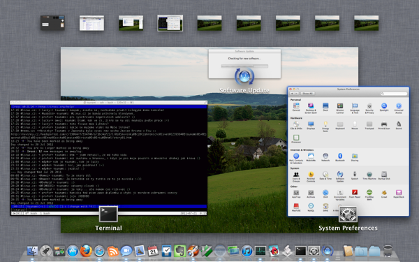Open the Processor preference pane
Screen dimensions: 419x262
coord(296,139)
